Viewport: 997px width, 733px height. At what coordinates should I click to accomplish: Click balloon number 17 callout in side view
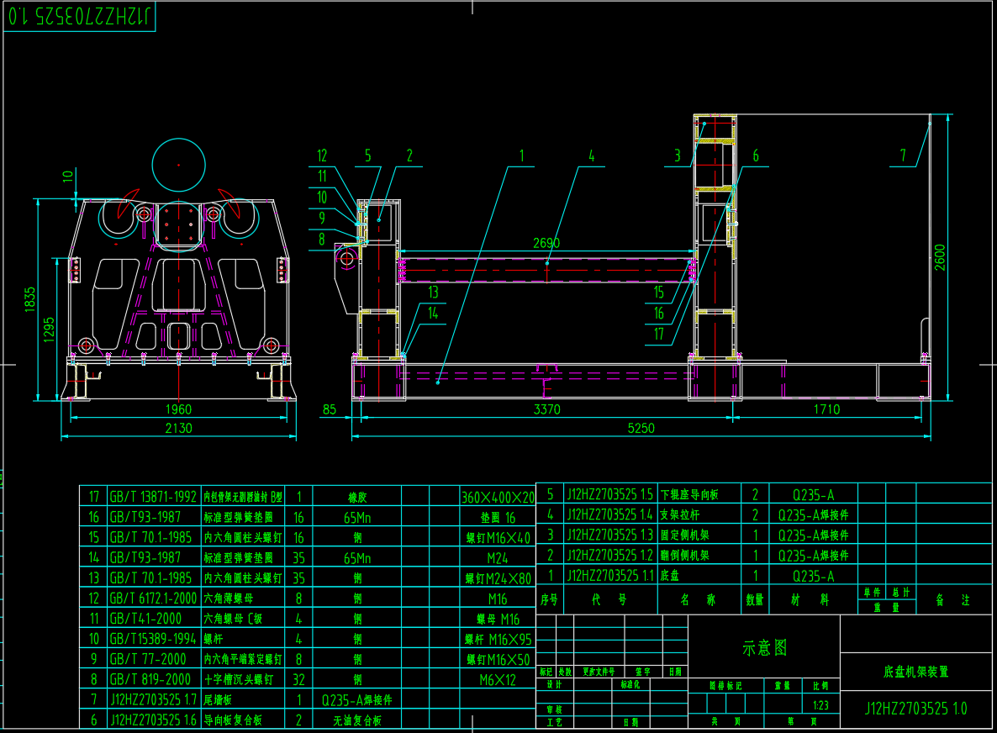point(659,335)
